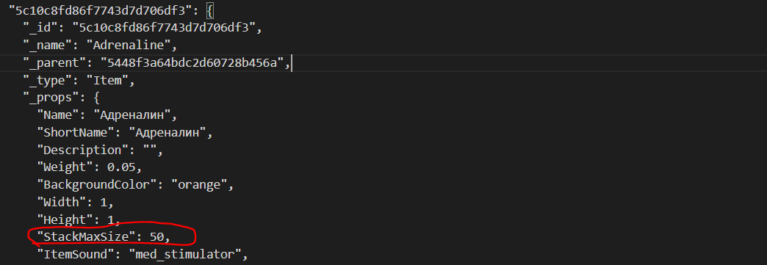Place cursor on the value 50

(157, 236)
